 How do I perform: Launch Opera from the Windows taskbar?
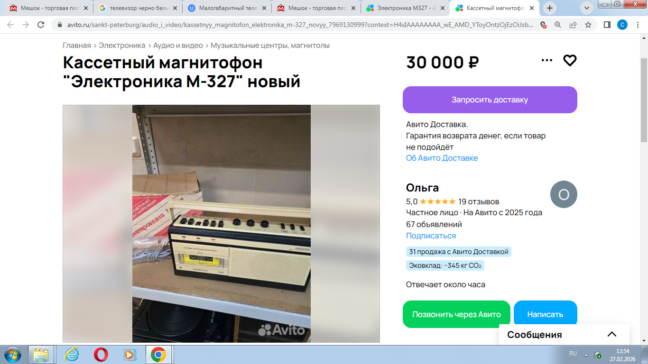click(x=101, y=355)
